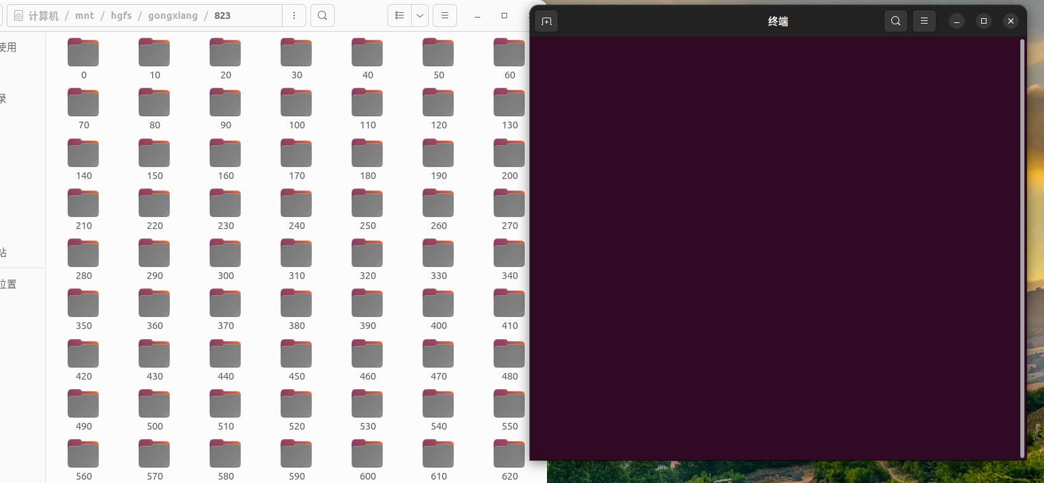The width and height of the screenshot is (1044, 483).
Task: Click the terminal search icon
Action: point(895,22)
